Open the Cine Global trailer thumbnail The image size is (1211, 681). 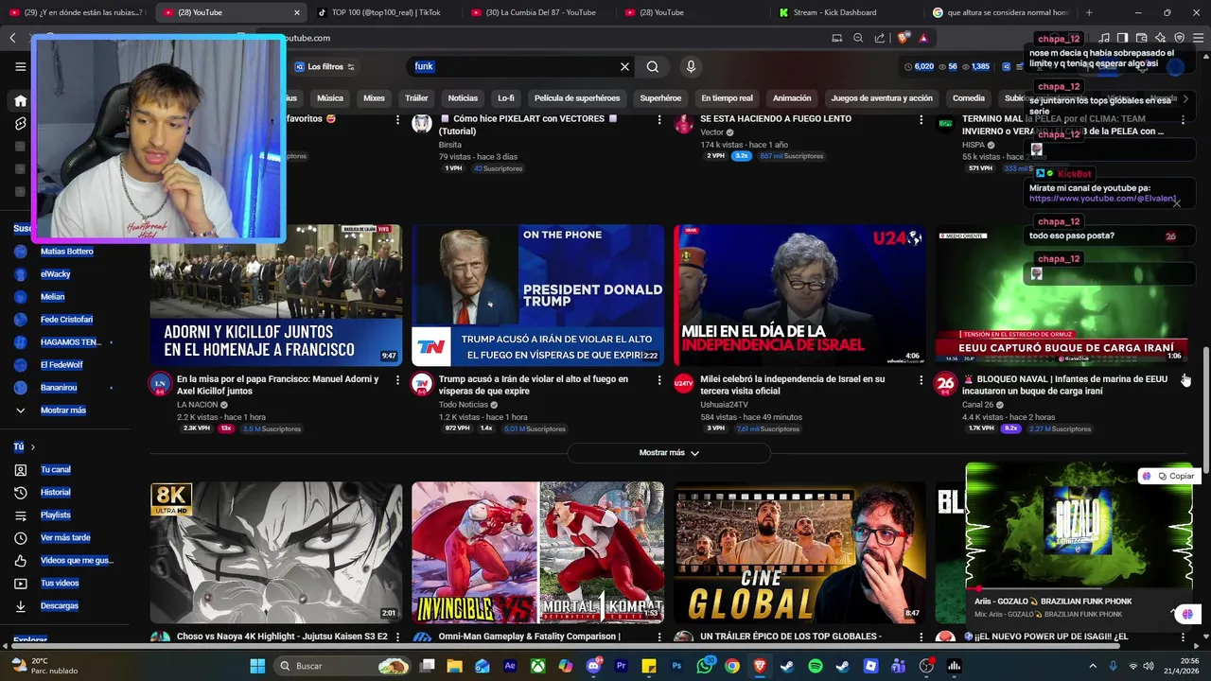800,552
